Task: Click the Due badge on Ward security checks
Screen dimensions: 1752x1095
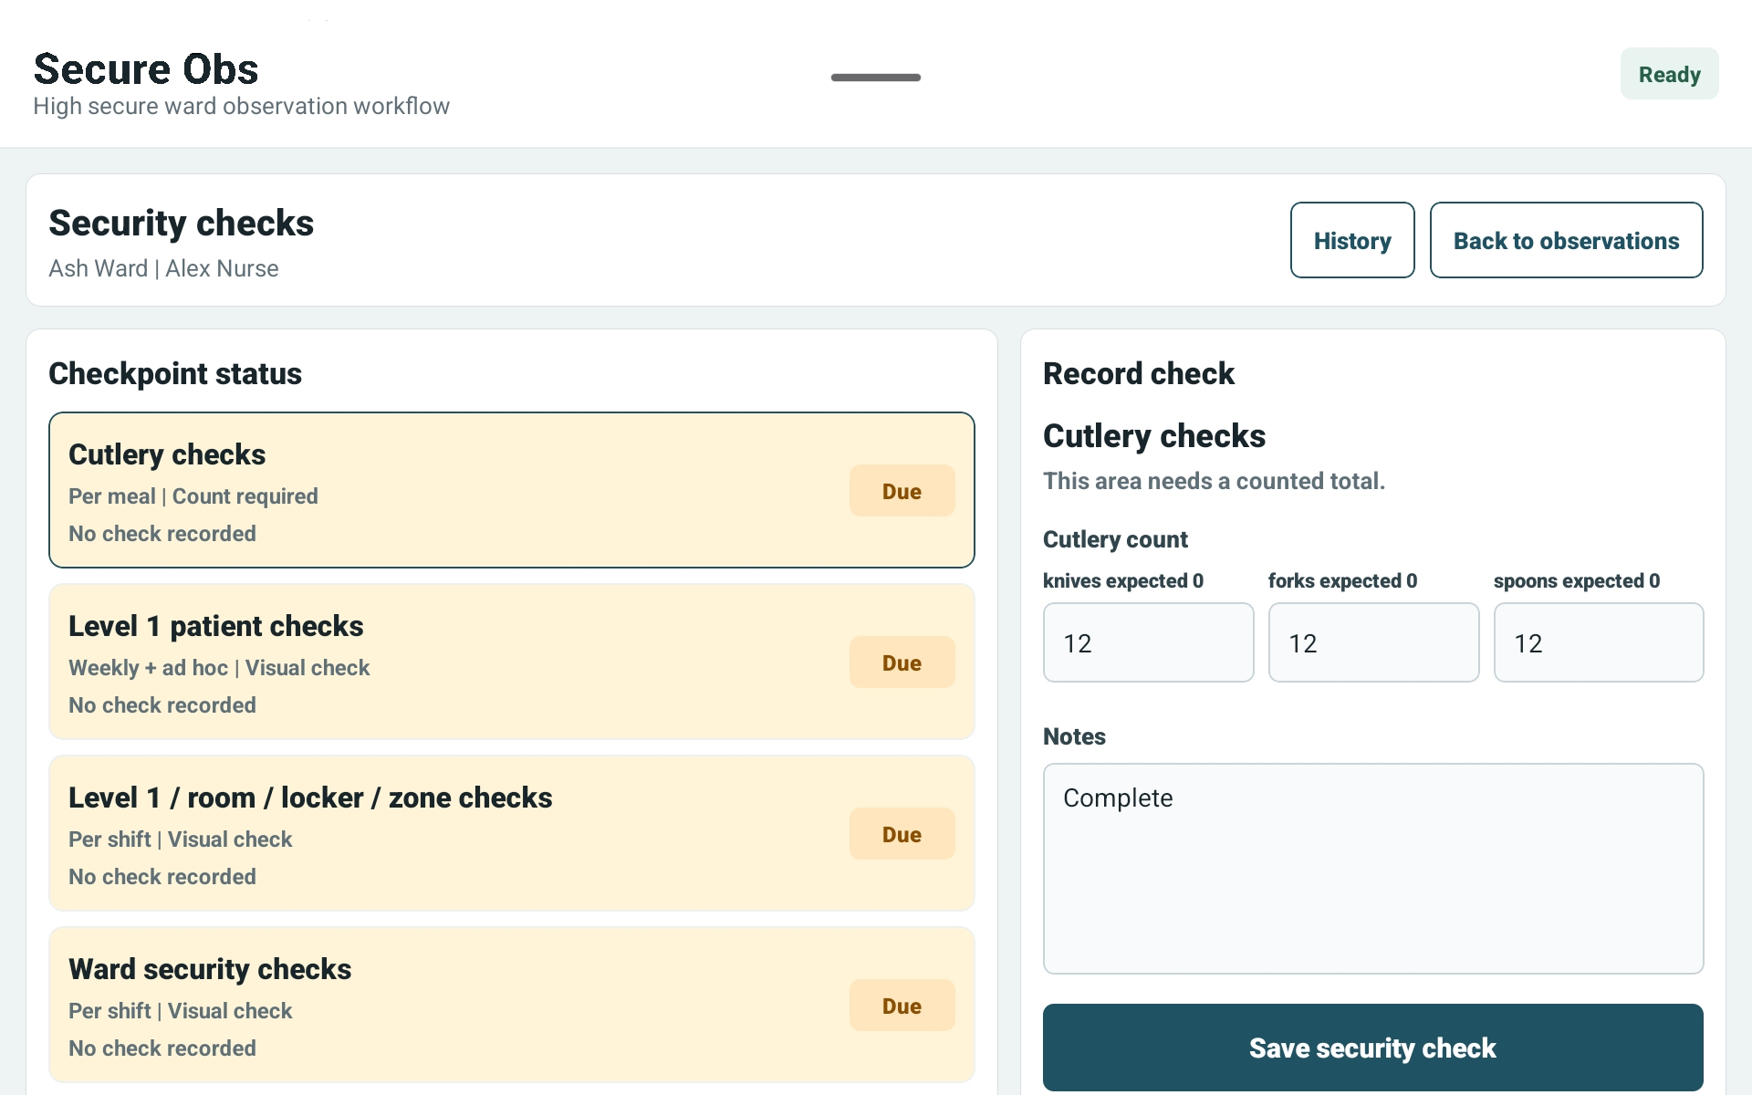Action: pos(902,1006)
